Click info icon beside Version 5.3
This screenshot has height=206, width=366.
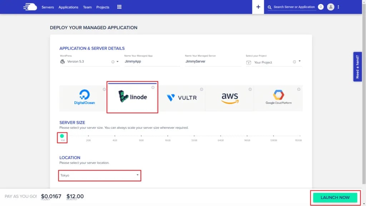113,62
